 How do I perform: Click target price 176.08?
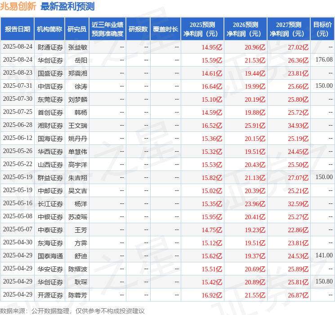(x=324, y=60)
